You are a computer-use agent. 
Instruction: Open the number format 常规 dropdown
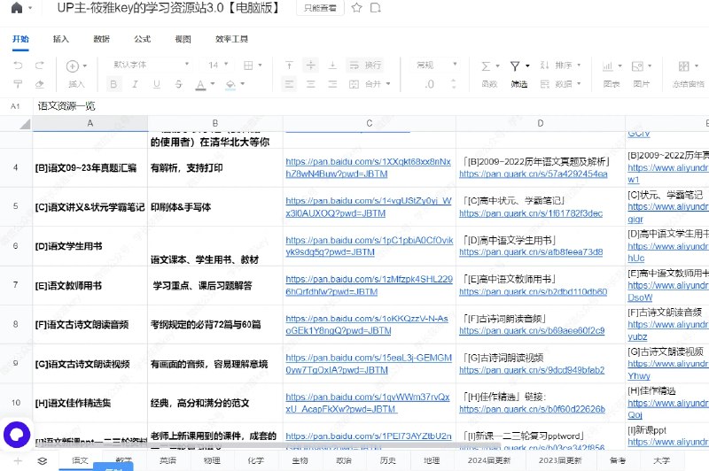(x=436, y=65)
